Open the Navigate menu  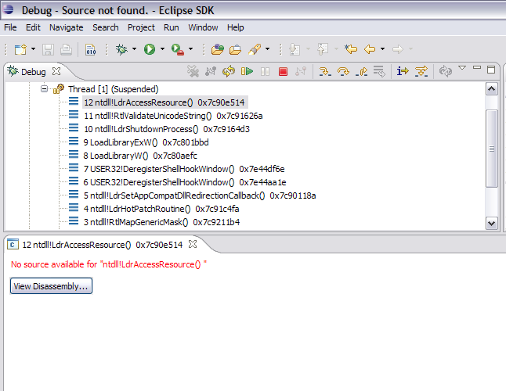point(66,27)
